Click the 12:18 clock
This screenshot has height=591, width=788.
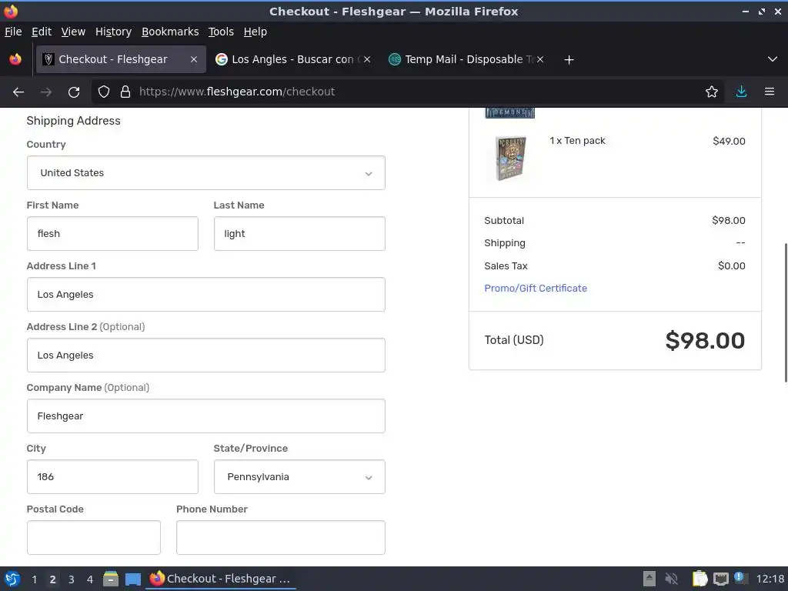pyautogui.click(x=770, y=579)
